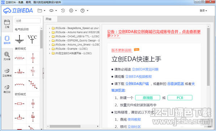This screenshot has width=216, height=131.
Task: Expand the (R)Guide - Example folder
Action: pyautogui.click(x=50, y=49)
